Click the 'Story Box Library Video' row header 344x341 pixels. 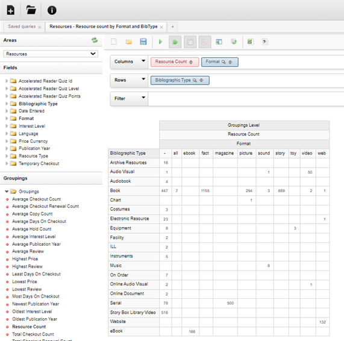(x=133, y=313)
